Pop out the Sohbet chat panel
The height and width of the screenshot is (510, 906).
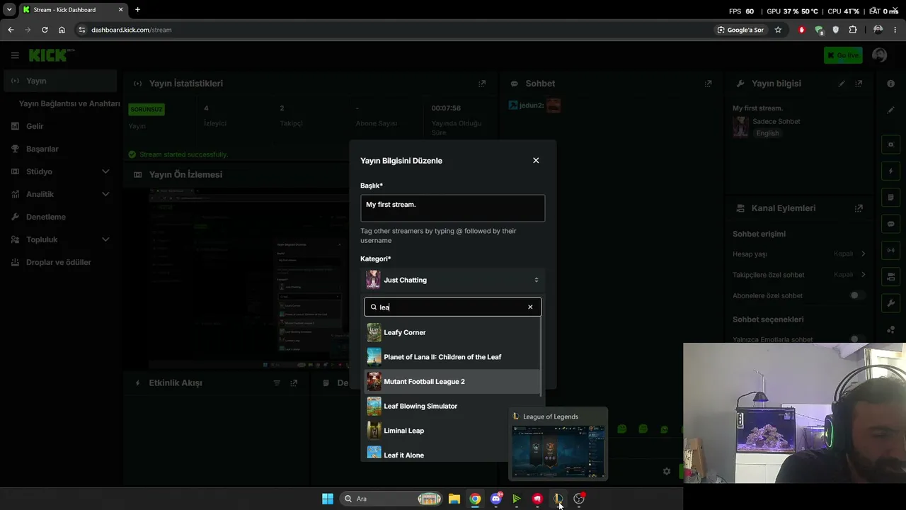708,84
